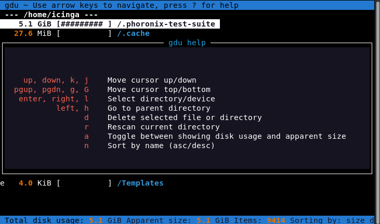Click 'Sort by name (asc/desc)' help line
Viewport: 380px width, 224px height.
(161, 146)
